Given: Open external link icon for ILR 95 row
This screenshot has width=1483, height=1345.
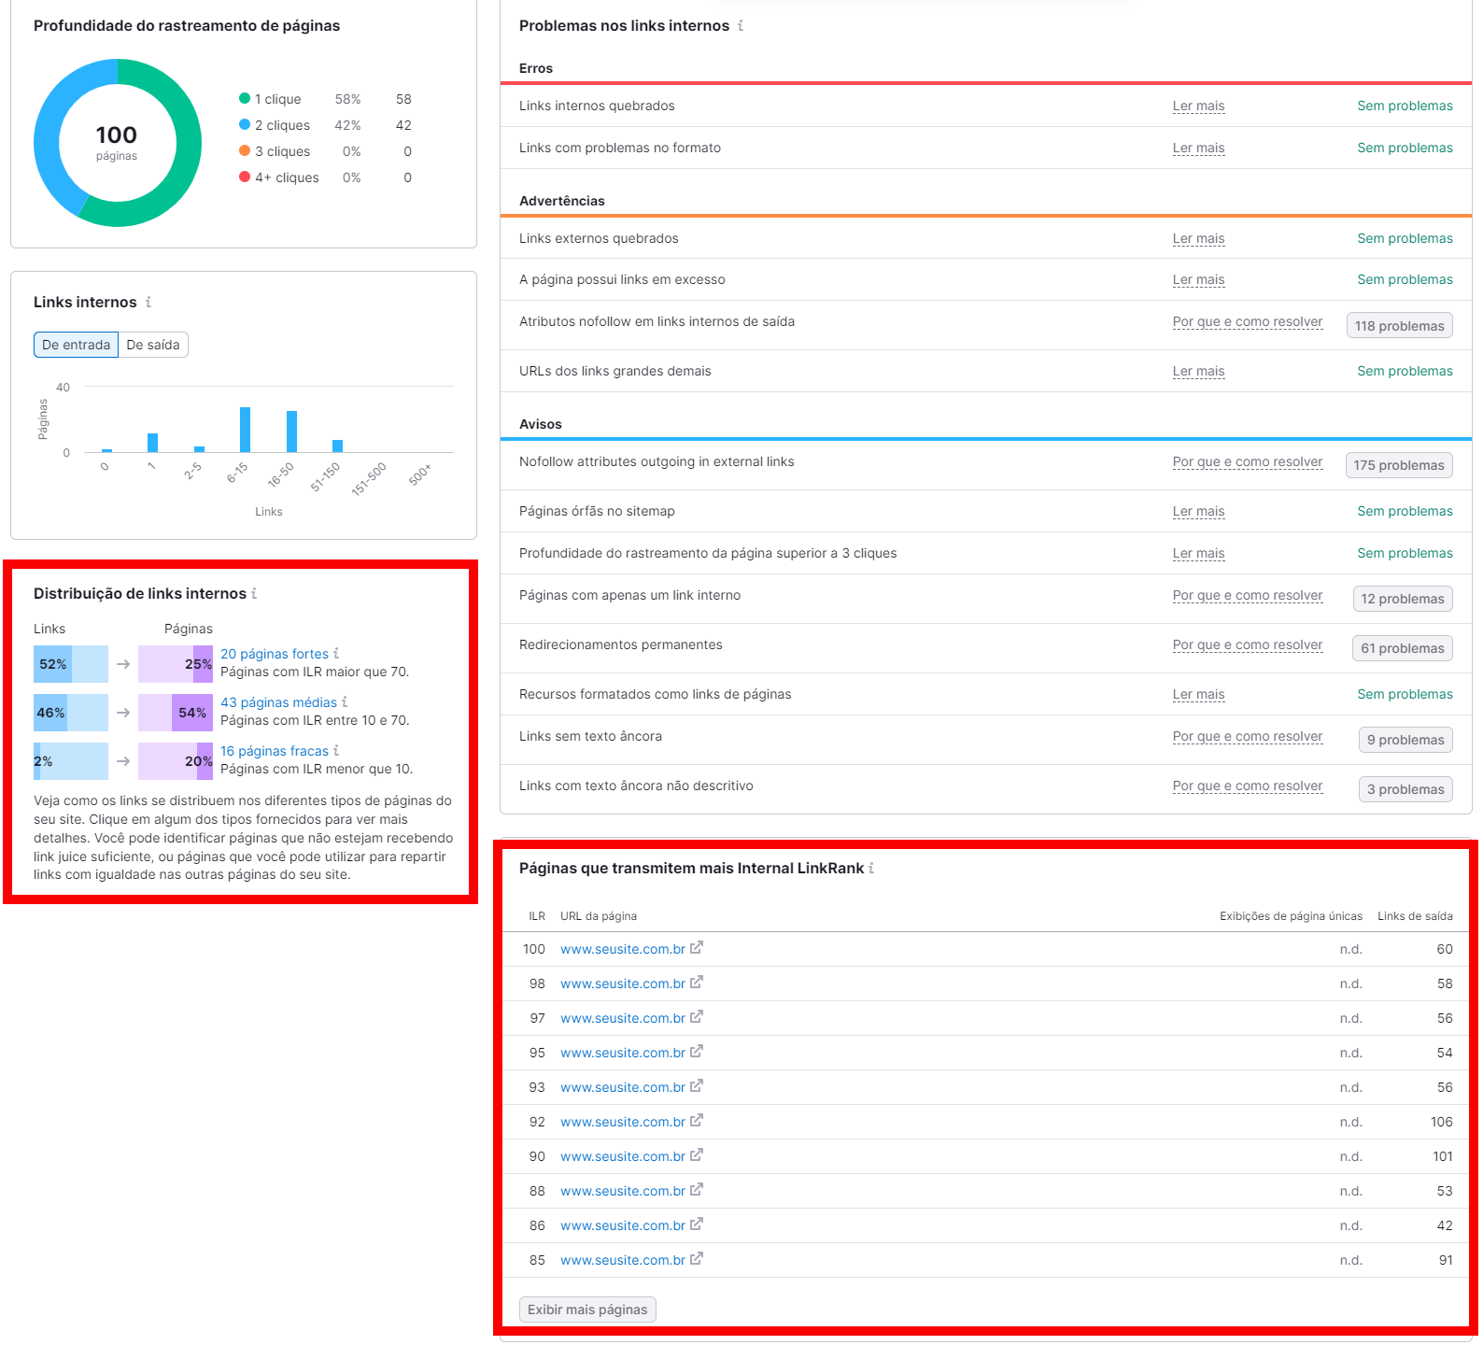Looking at the screenshot, I should click(x=697, y=1052).
